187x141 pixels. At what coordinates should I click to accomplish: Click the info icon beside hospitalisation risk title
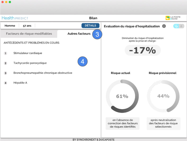point(164,26)
